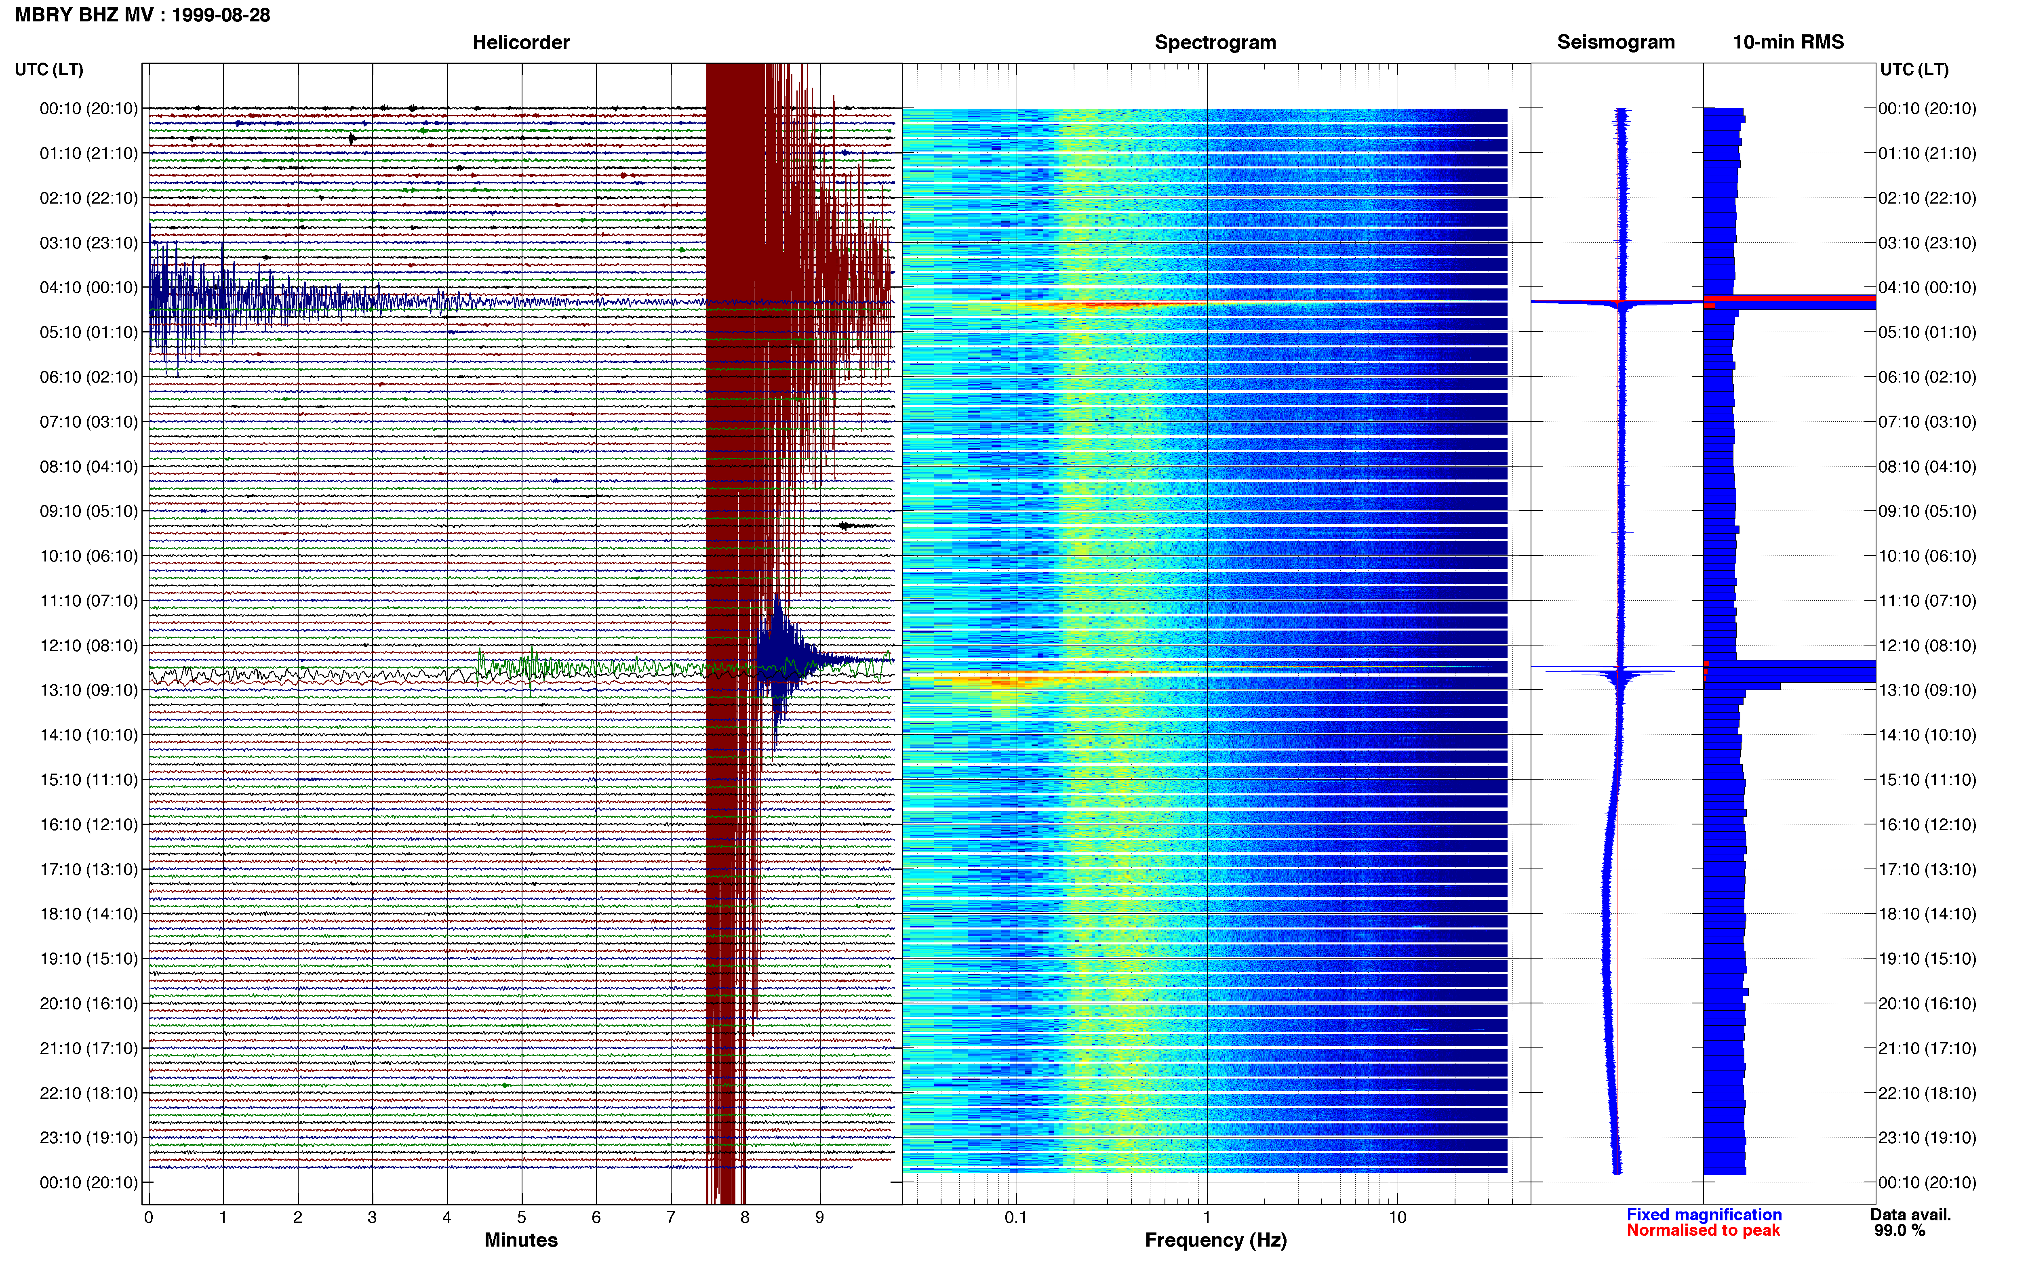
Task: Click the 0.1 tick on the frequency axis
Action: [x=1016, y=1217]
